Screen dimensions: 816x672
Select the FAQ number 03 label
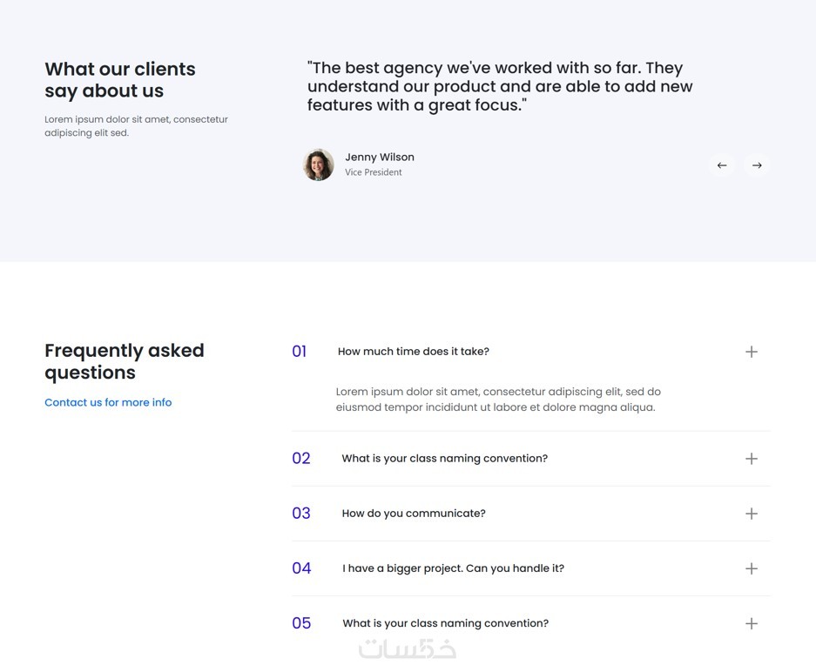[301, 514]
